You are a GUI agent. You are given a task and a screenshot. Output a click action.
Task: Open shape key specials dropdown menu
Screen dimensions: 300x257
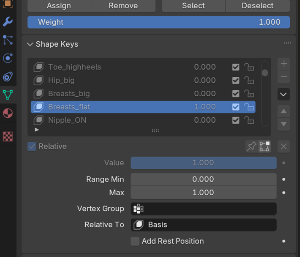[x=284, y=94]
